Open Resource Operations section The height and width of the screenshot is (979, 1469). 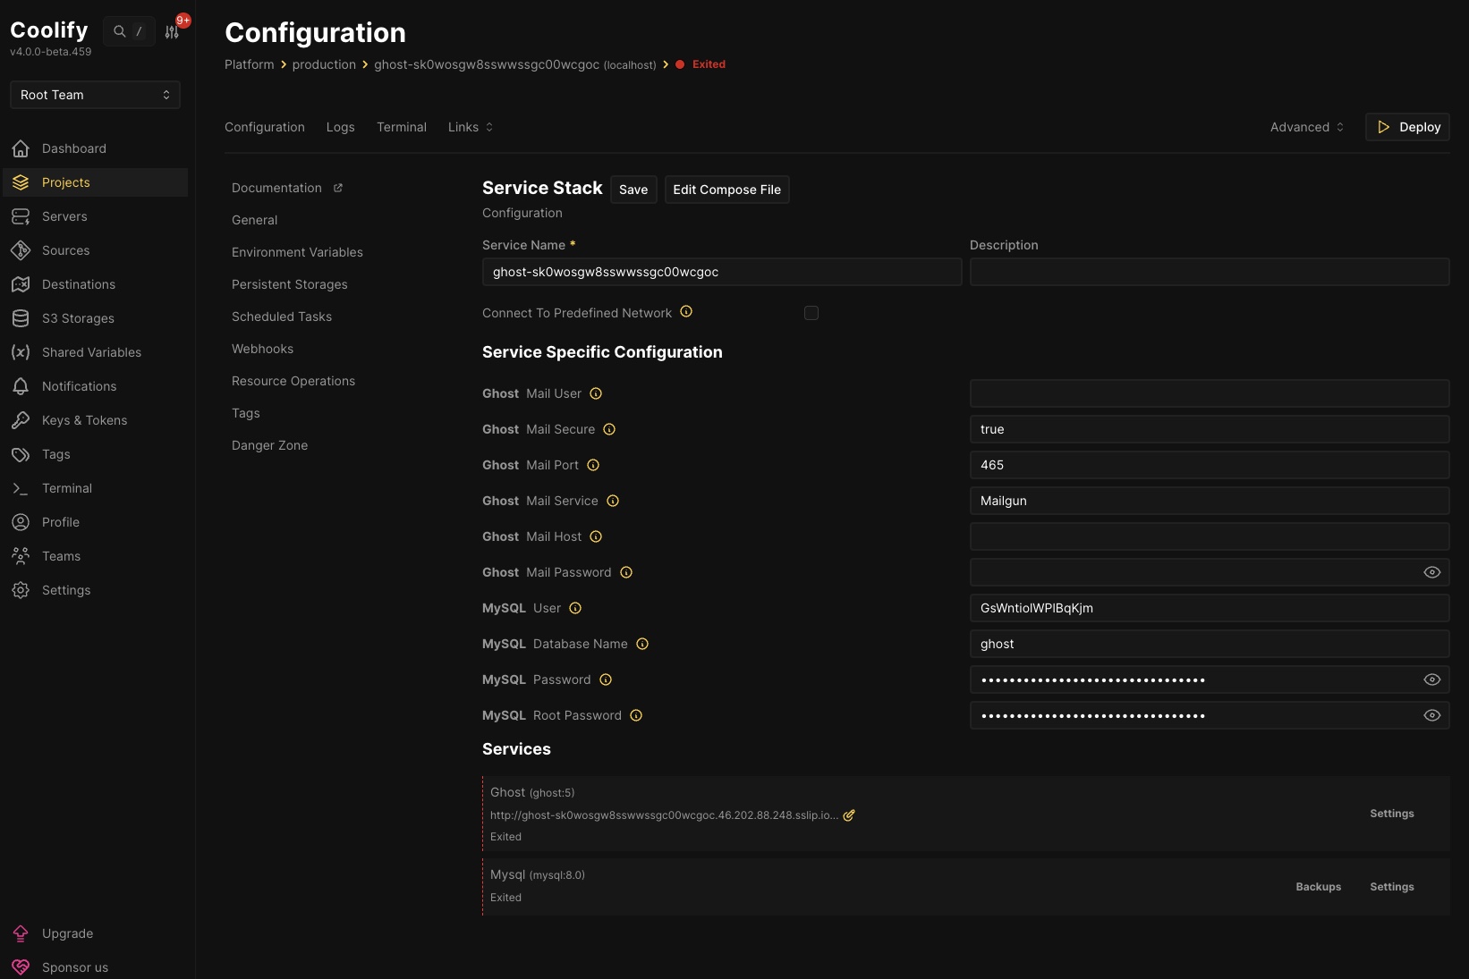(293, 381)
